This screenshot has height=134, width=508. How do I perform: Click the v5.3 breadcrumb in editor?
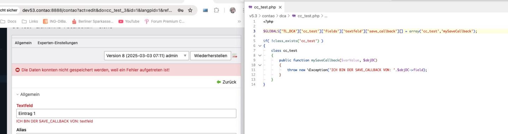(x=253, y=16)
